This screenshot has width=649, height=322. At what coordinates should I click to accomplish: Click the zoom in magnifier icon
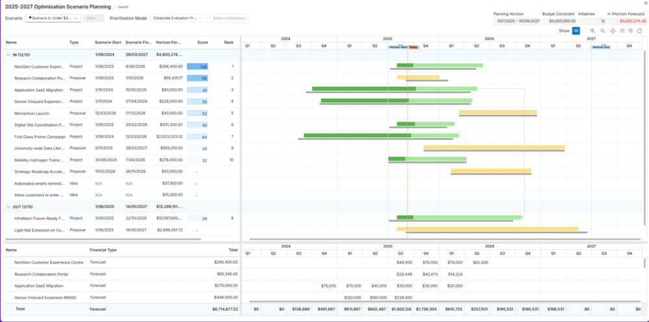point(593,30)
